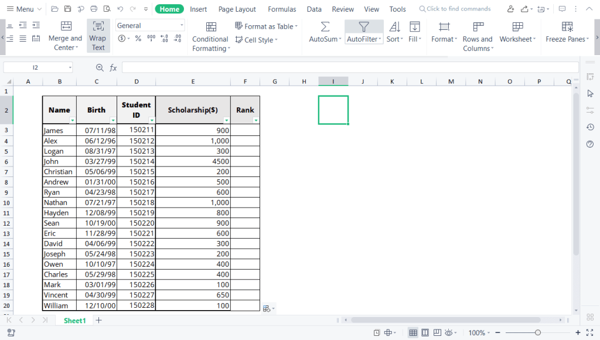Screen dimensions: 600x340
Task: Expand the General number format dropdown
Action: pos(182,26)
